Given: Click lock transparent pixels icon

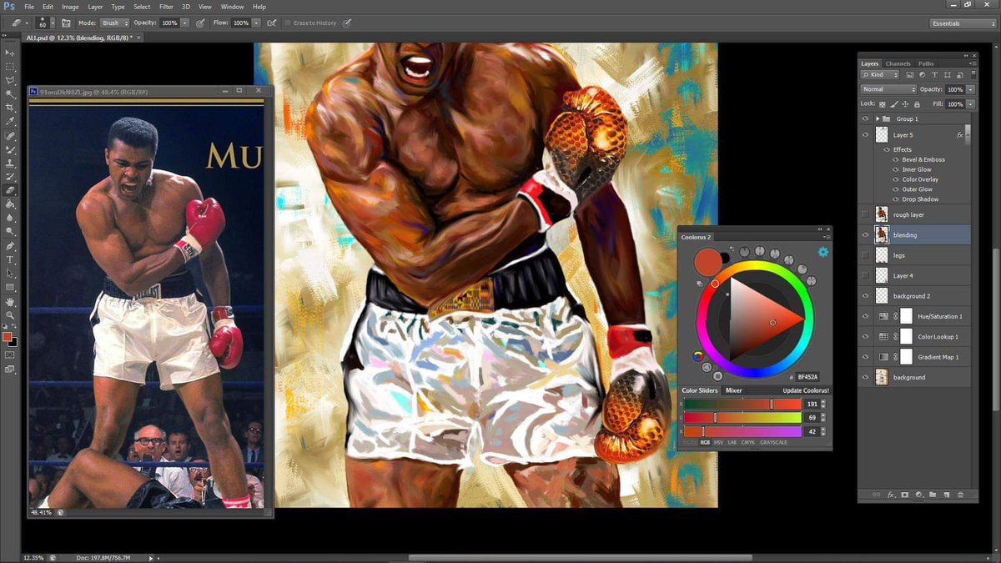Looking at the screenshot, I should coord(883,104).
